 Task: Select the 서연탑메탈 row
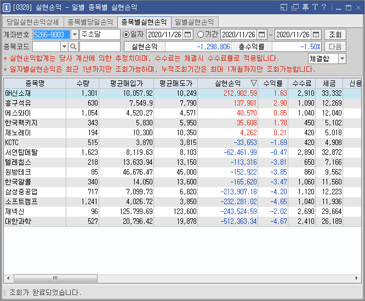tap(182, 153)
